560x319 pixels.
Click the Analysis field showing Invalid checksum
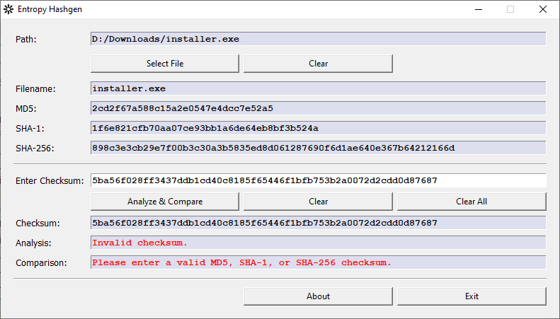(318, 243)
